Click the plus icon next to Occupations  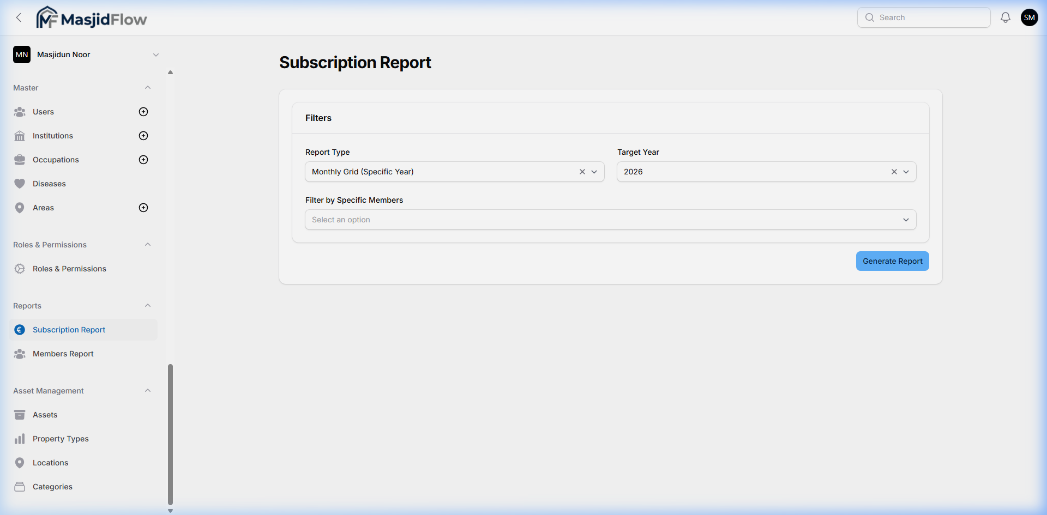143,159
